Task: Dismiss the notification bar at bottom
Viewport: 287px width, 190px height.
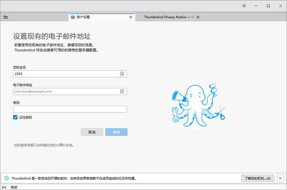Action: 280,178
